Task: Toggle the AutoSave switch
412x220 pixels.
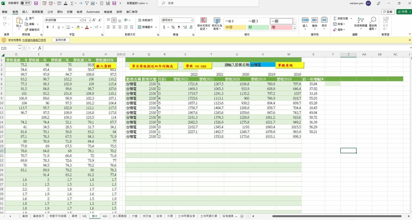Action: coord(26,3)
